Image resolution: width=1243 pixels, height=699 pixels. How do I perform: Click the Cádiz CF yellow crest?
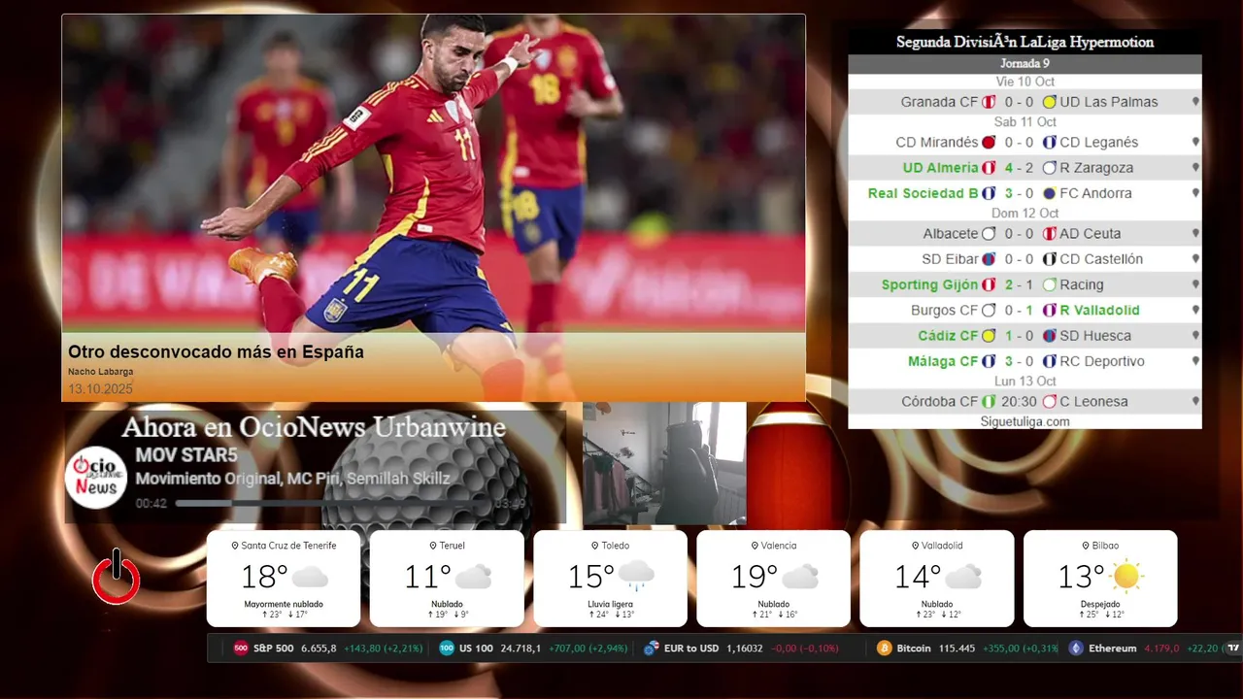[989, 336]
